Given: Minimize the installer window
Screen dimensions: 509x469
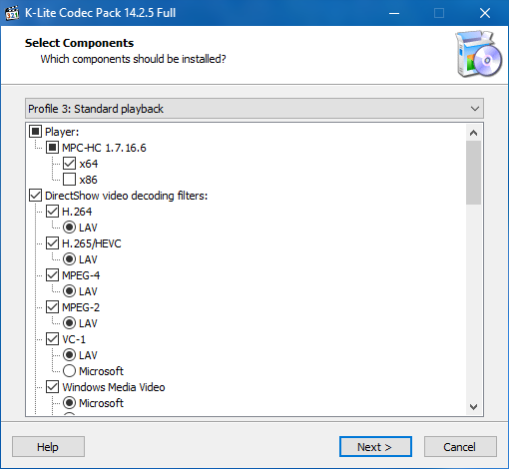Looking at the screenshot, I should click(394, 13).
